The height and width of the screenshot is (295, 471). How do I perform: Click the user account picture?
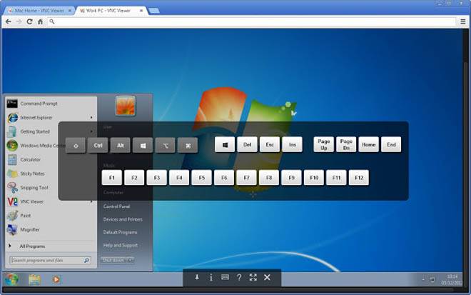[126, 106]
